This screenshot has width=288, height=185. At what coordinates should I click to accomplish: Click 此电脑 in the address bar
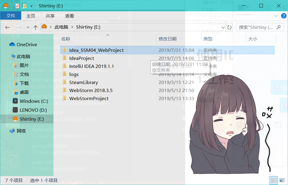[61, 27]
